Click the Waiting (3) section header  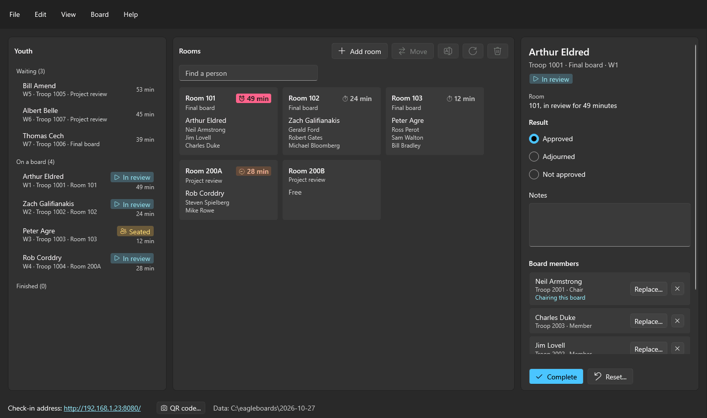(31, 71)
